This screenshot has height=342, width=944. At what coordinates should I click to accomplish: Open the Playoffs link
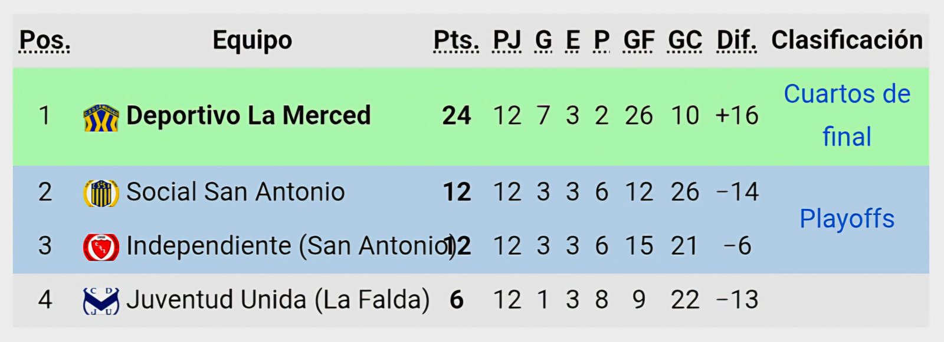click(847, 219)
